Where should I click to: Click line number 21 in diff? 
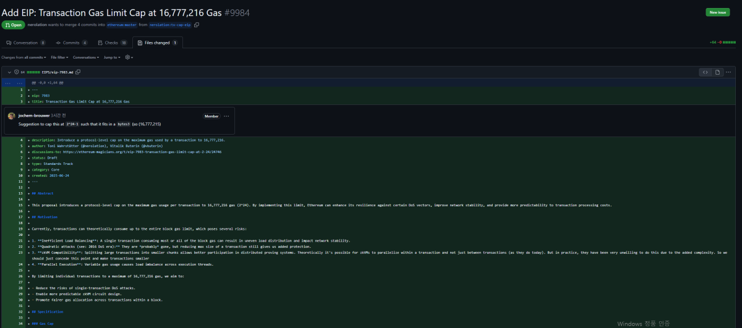21,240
